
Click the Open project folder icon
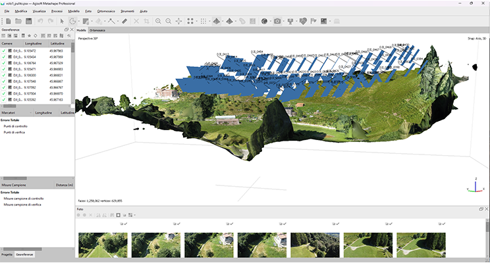(x=18, y=21)
